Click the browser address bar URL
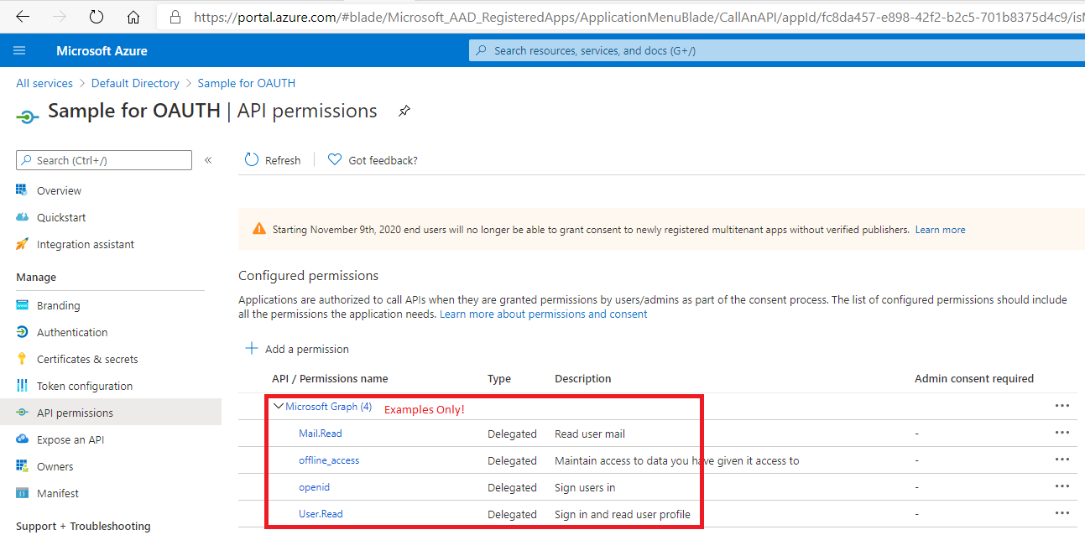Viewport: 1085px width, 535px height. pyautogui.click(x=638, y=17)
